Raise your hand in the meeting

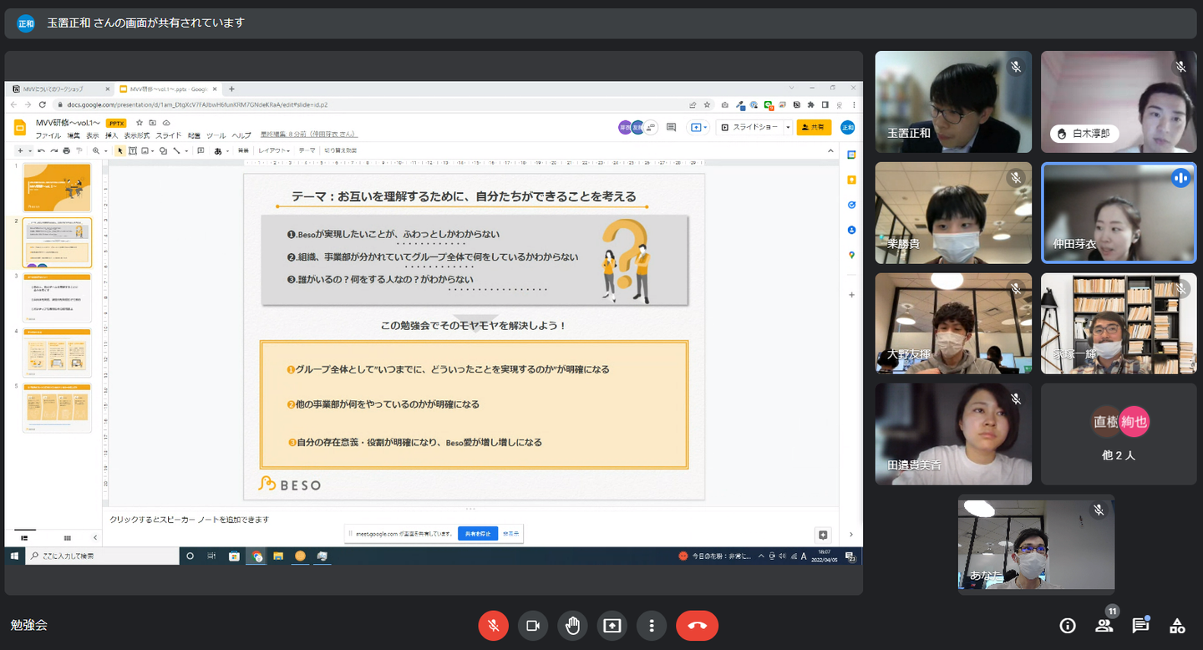pyautogui.click(x=572, y=625)
